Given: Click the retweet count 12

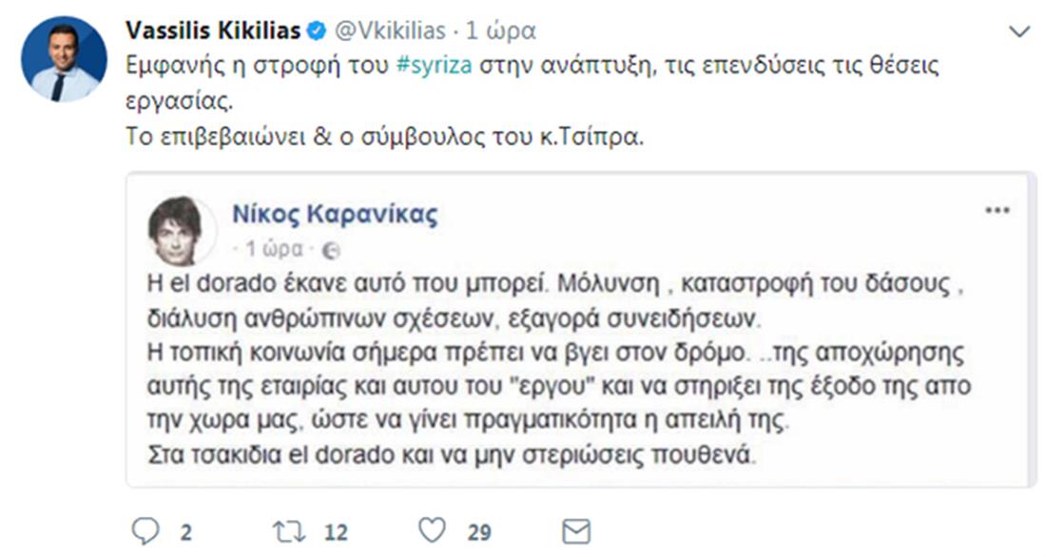Looking at the screenshot, I should tap(336, 531).
